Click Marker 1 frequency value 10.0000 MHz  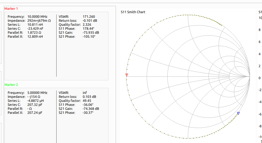click(x=37, y=17)
